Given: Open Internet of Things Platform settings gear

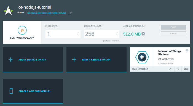Looking at the screenshot, I should click(x=187, y=50).
